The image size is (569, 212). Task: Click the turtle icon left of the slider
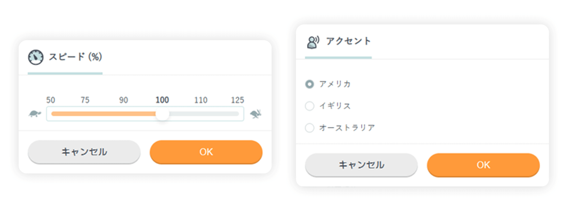pos(34,114)
